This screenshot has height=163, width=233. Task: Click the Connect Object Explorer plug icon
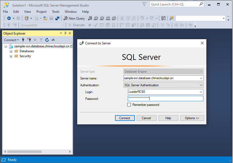click(x=23, y=40)
